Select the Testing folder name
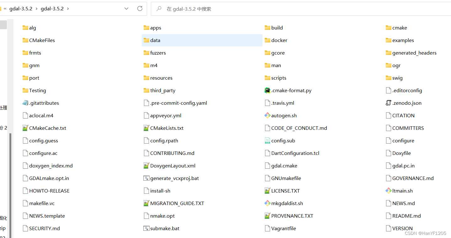The width and height of the screenshot is (451, 238). (x=38, y=90)
